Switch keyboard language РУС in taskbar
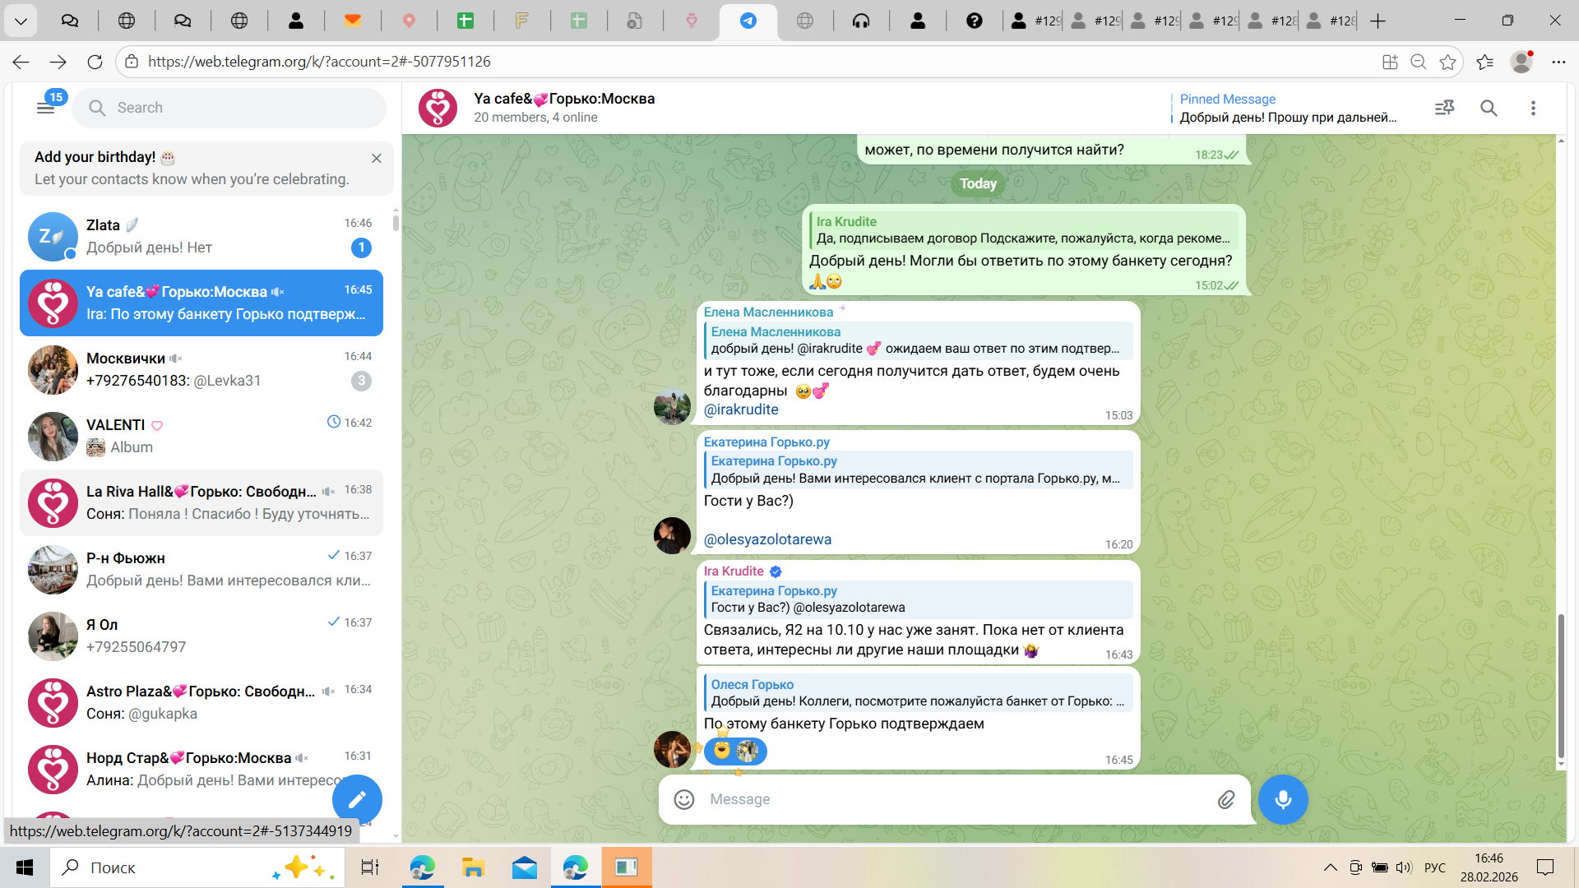1579x888 pixels. point(1434,867)
